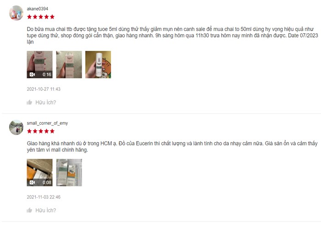The width and height of the screenshot is (321, 229).
Task: Click the akane0394 username
Action: (x=38, y=9)
